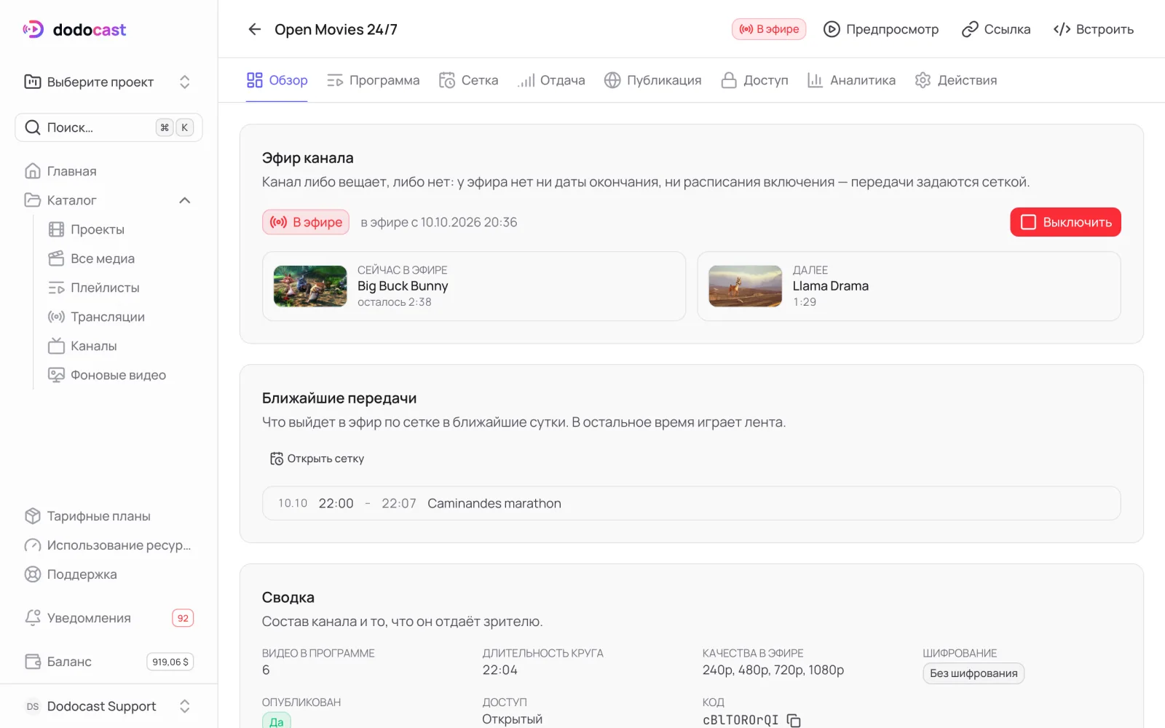Image resolution: width=1165 pixels, height=728 pixels.
Task: Expand the Выберите проект selector
Action: pyautogui.click(x=109, y=82)
